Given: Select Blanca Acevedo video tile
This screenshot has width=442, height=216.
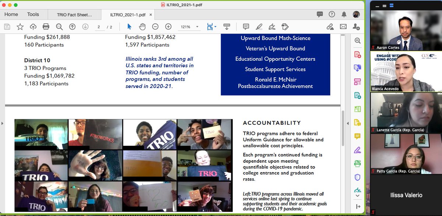Looking at the screenshot, I should pyautogui.click(x=406, y=71).
